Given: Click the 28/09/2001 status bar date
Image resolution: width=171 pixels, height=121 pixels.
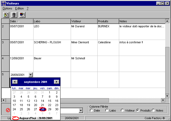Looking at the screenshot, I should click(72, 118).
